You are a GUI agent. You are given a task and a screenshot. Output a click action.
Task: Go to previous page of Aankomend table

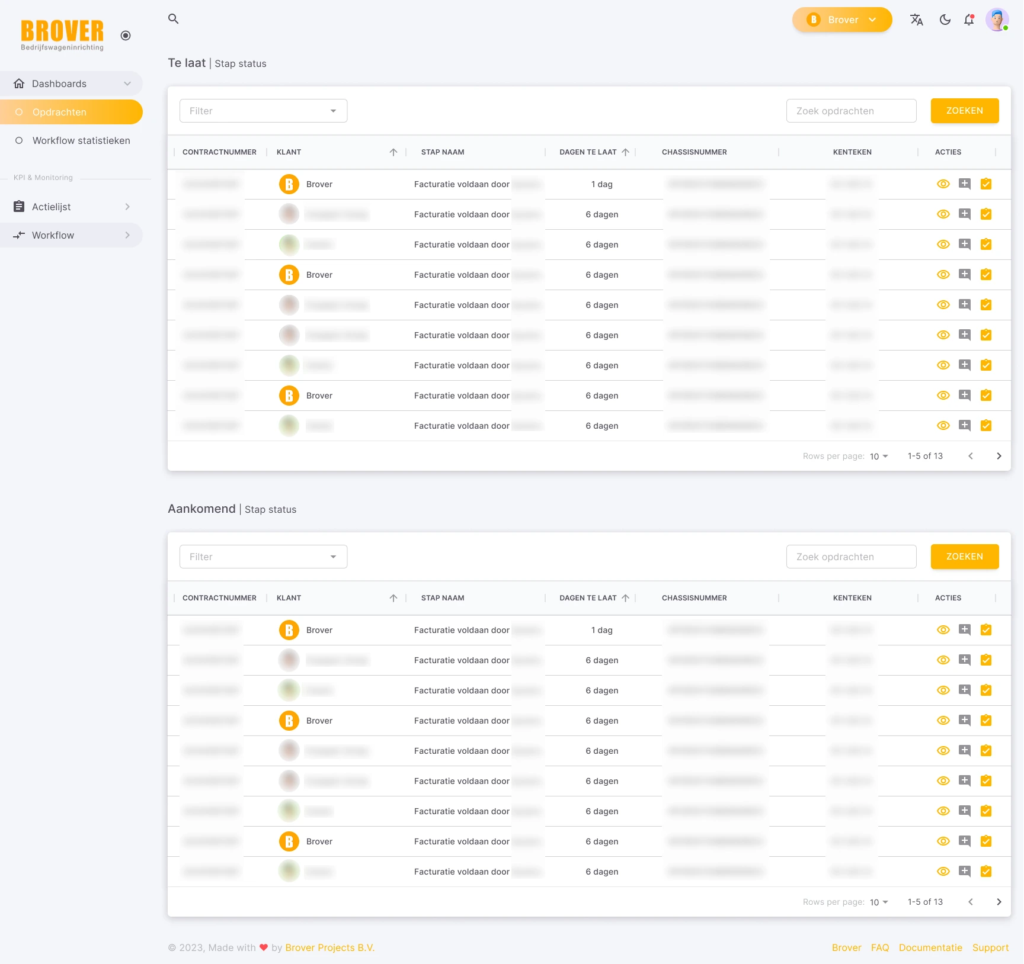pos(971,902)
